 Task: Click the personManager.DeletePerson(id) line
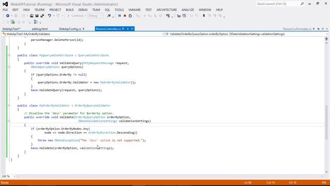[x=57, y=40]
